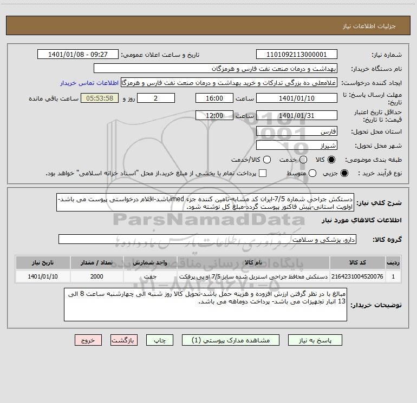Click the استان محل تحویل field فارس
The image size is (417, 403).
297,131
